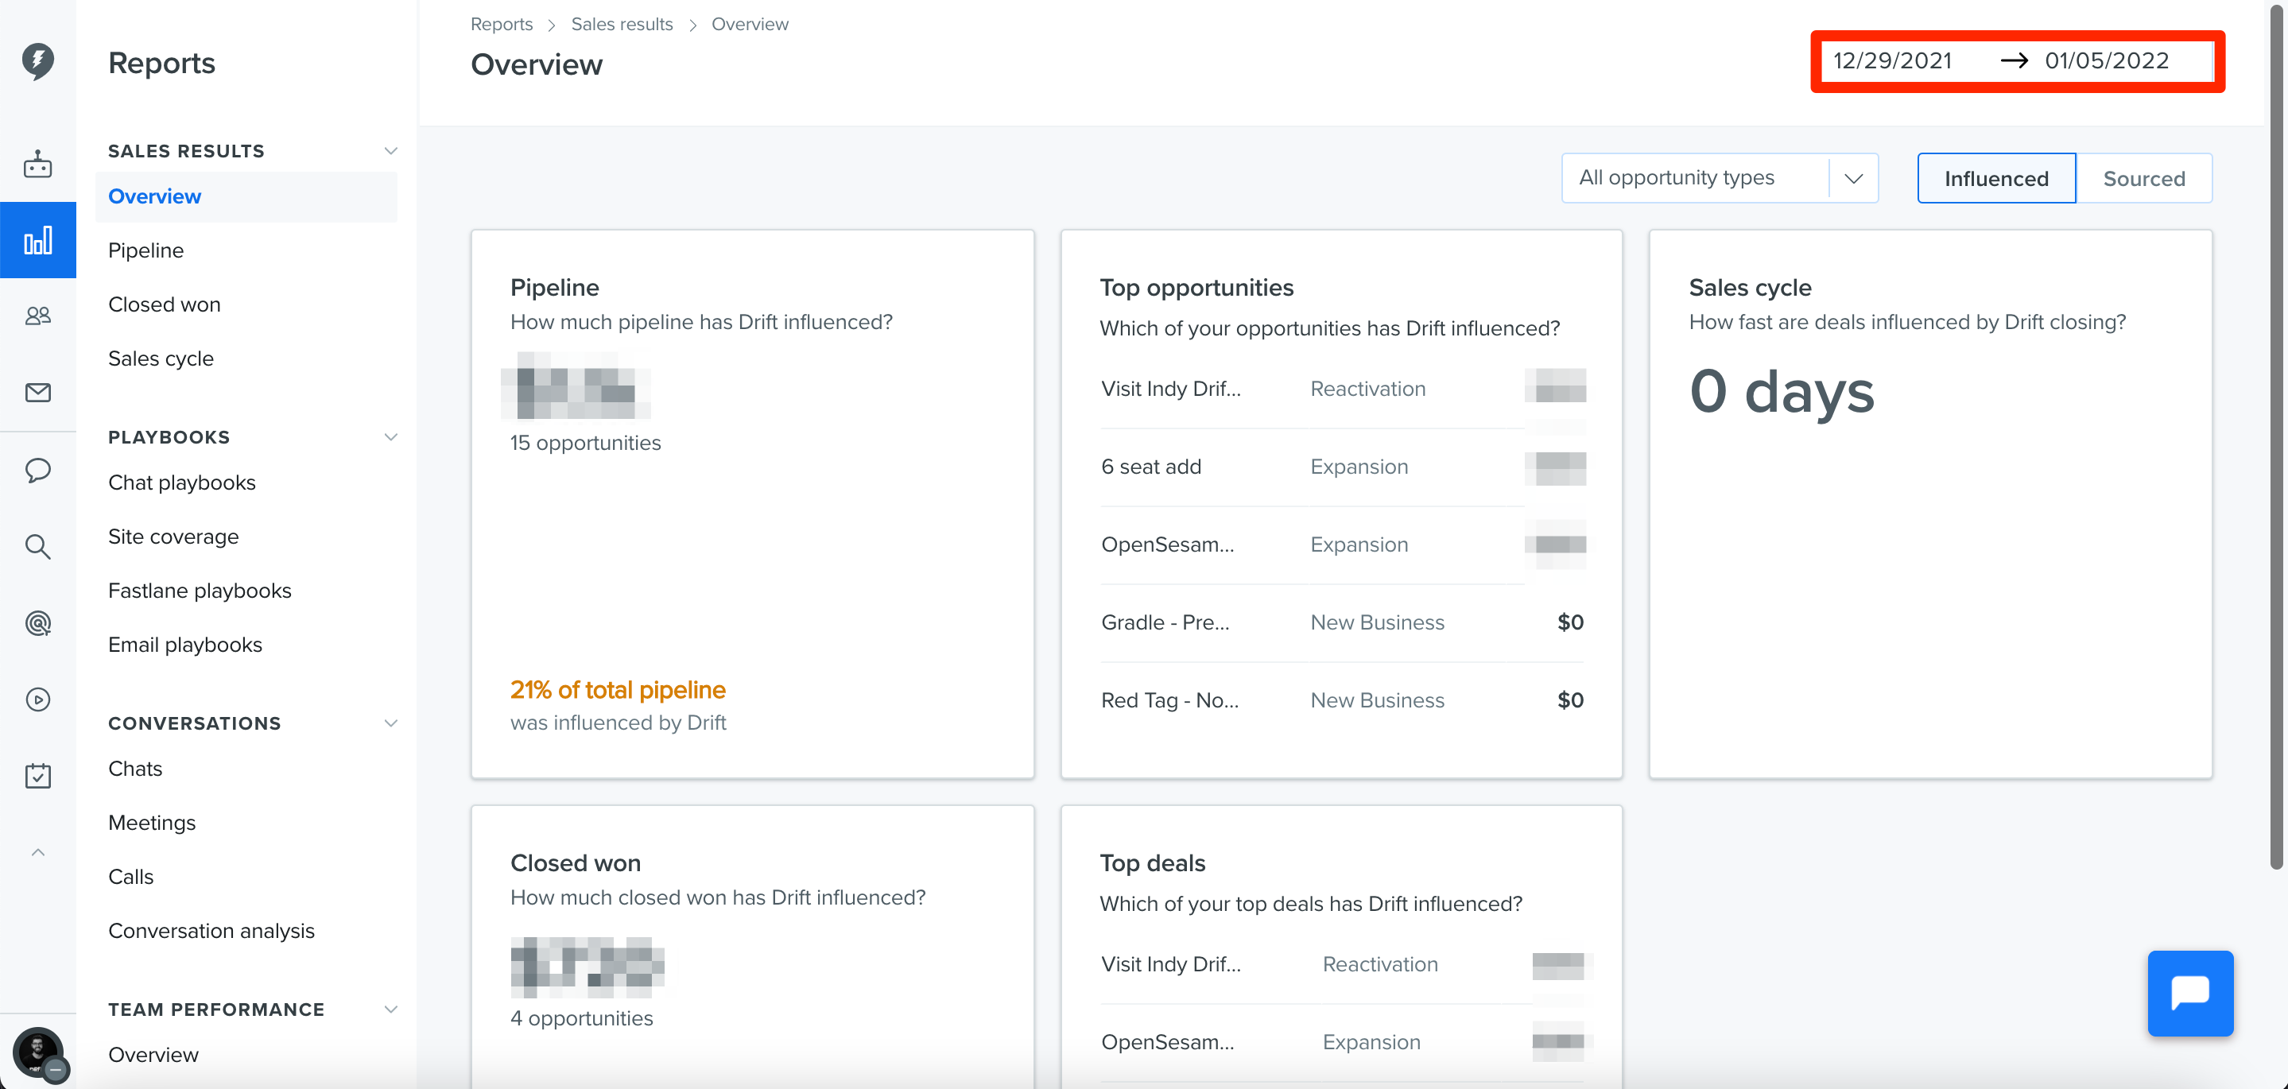Open the video play icon

37,700
